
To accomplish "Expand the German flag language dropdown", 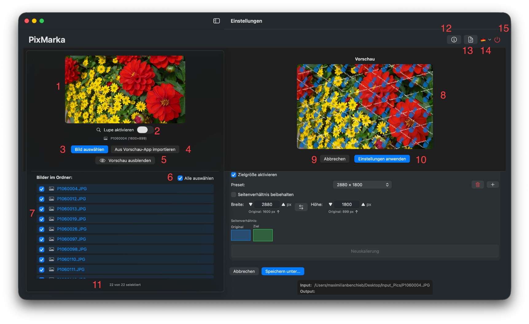I will coord(486,40).
